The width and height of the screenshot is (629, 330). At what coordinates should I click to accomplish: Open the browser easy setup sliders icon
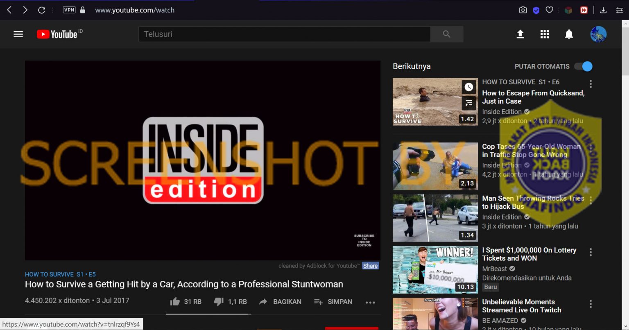[619, 10]
